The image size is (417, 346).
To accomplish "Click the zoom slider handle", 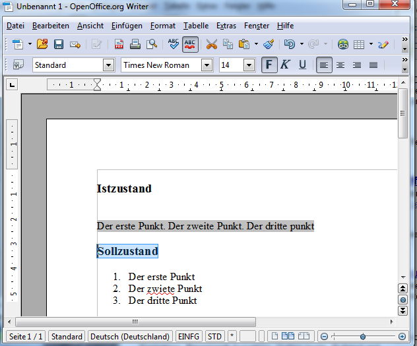I will click(363, 336).
